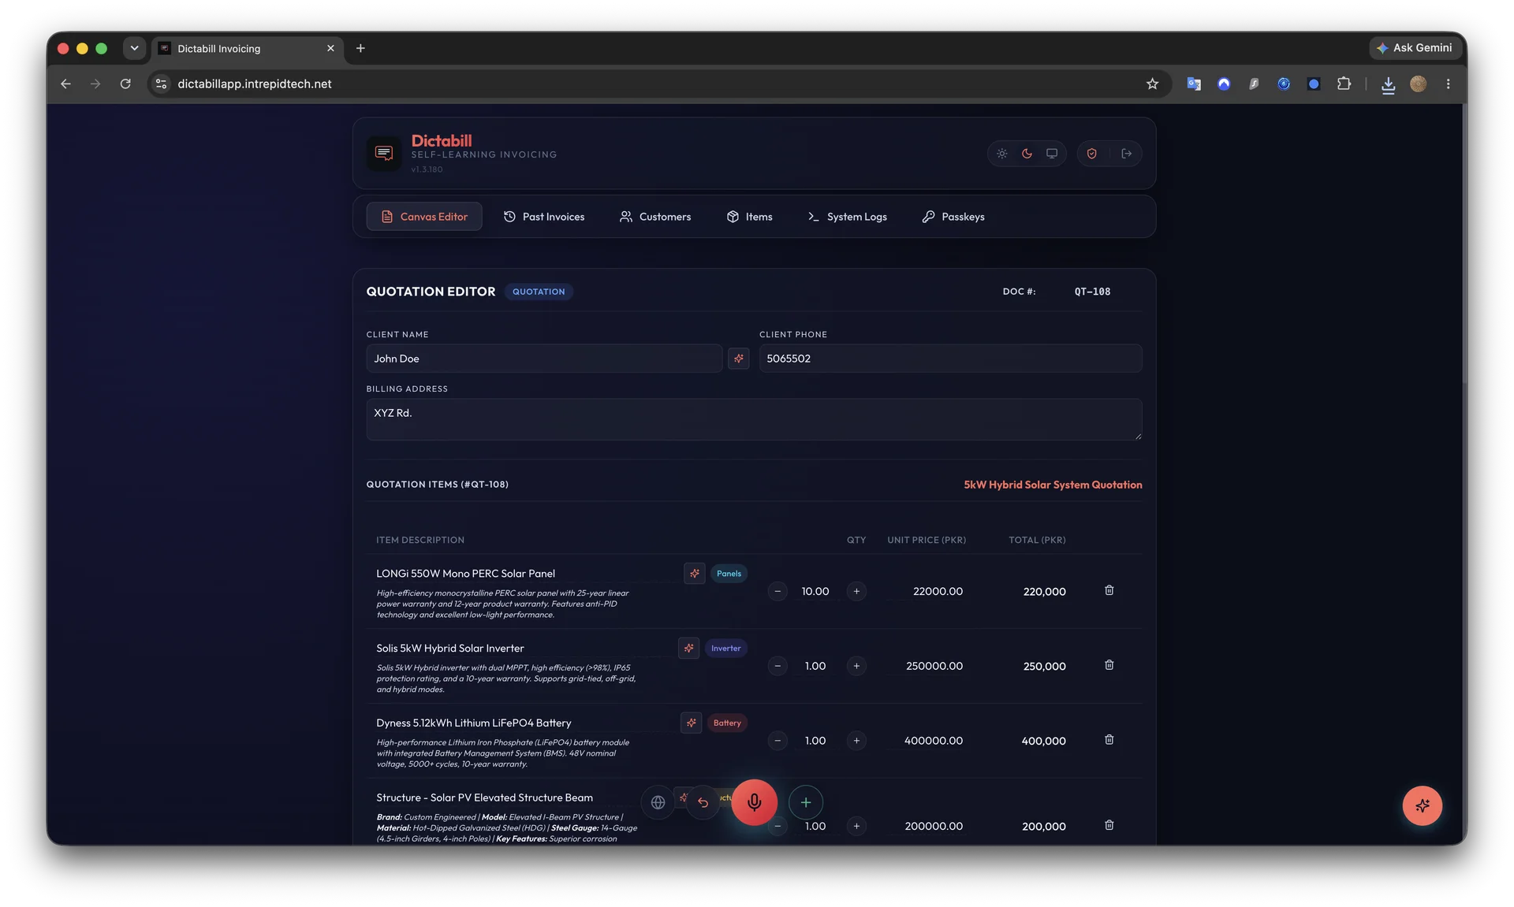1514x907 pixels.
Task: Click the 10.00 quantity field
Action: [815, 591]
